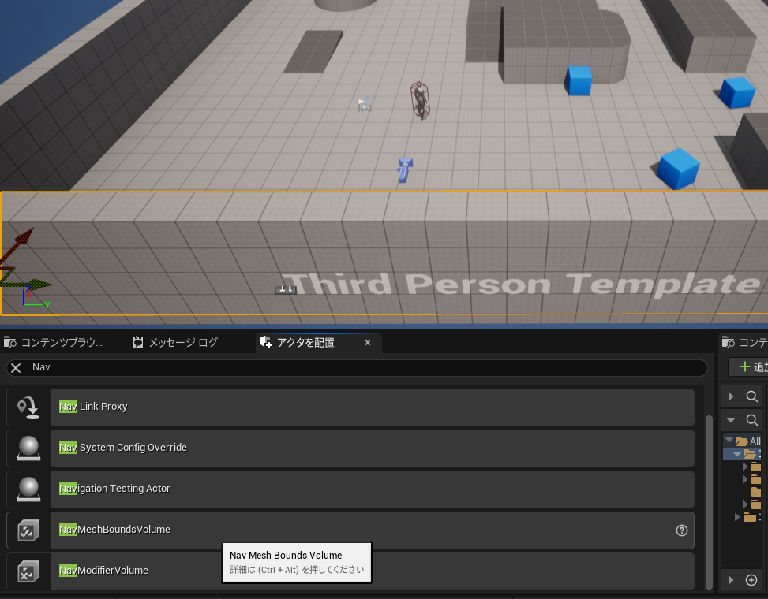Select the blue arrow-shaped actor below the mannequin
The image size is (768, 599).
404,169
